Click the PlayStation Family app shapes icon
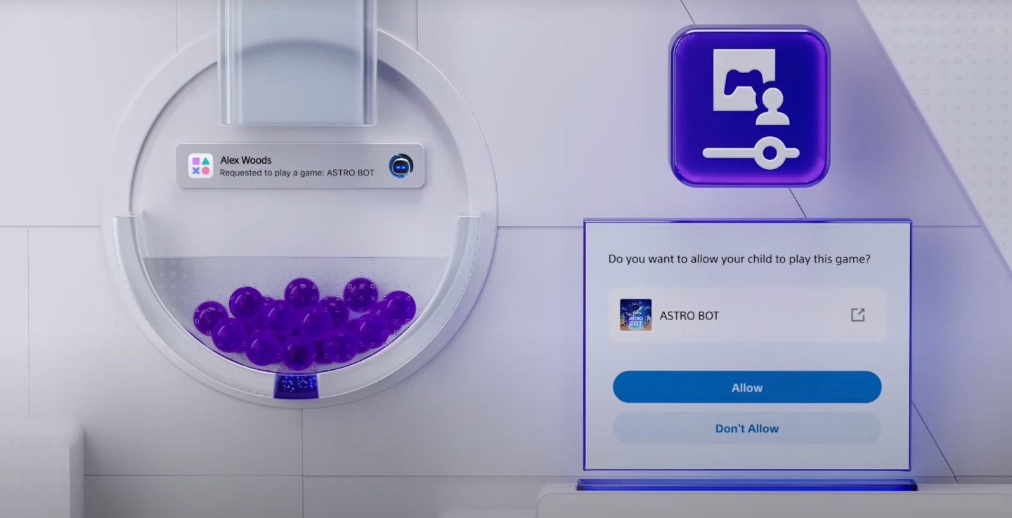The image size is (1012, 518). coord(200,166)
